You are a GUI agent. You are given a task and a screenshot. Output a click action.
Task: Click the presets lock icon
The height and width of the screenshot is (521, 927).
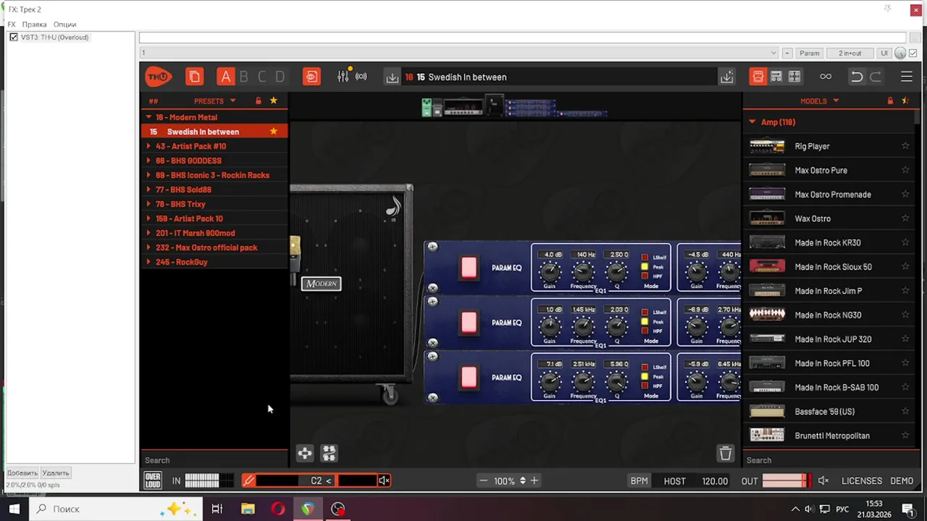click(258, 101)
